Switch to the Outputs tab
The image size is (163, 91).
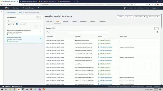click(x=74, y=21)
